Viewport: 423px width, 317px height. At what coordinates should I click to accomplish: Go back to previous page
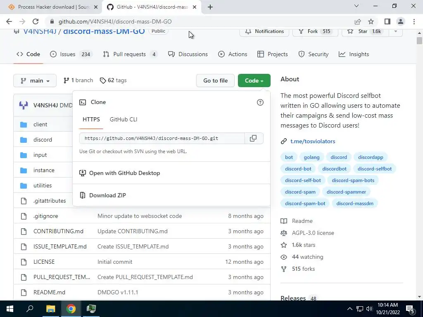click(9, 21)
